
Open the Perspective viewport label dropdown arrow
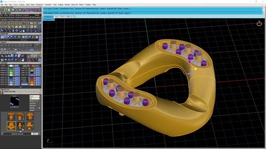54,19
